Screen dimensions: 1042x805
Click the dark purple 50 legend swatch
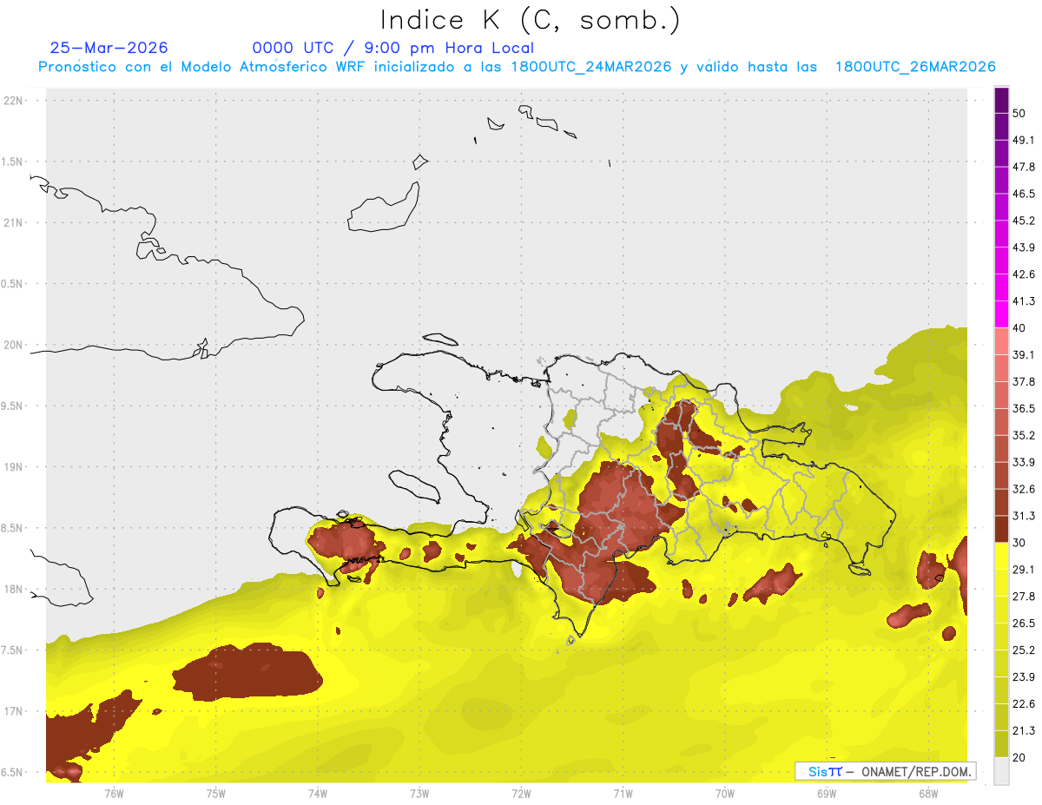coord(1001,101)
